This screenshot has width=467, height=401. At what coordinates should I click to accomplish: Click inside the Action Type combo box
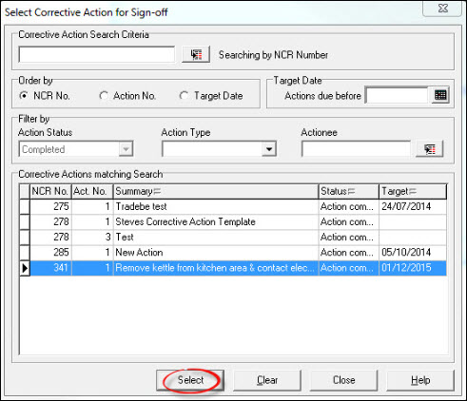coord(212,149)
